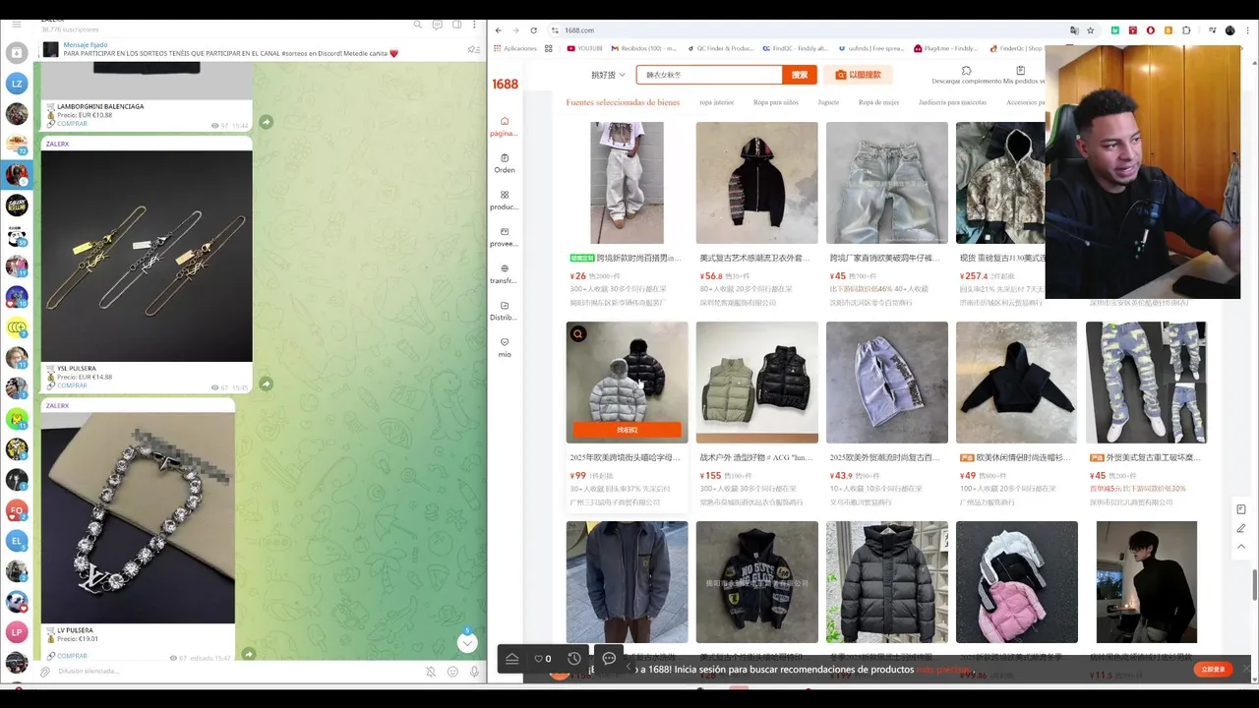
Task: Open the blue EL chat avatar
Action: point(16,541)
